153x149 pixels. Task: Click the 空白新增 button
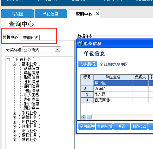tap(87, 126)
